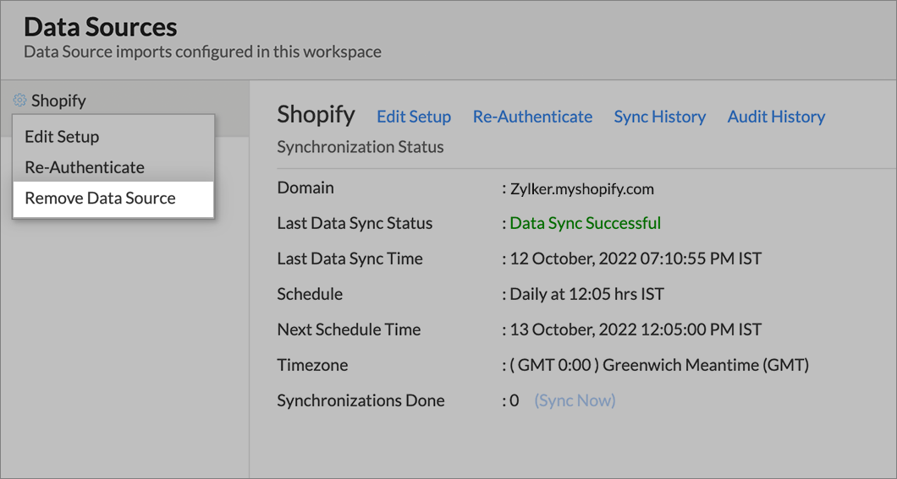Screen dimensions: 897x479
Task: Click the Data Sync Successful status text
Action: click(x=585, y=223)
